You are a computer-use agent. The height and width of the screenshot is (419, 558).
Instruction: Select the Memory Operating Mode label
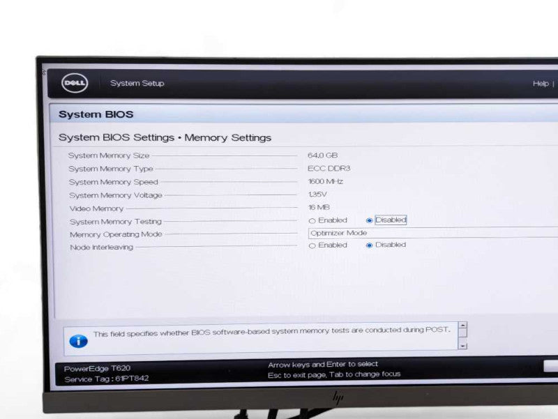[116, 234]
